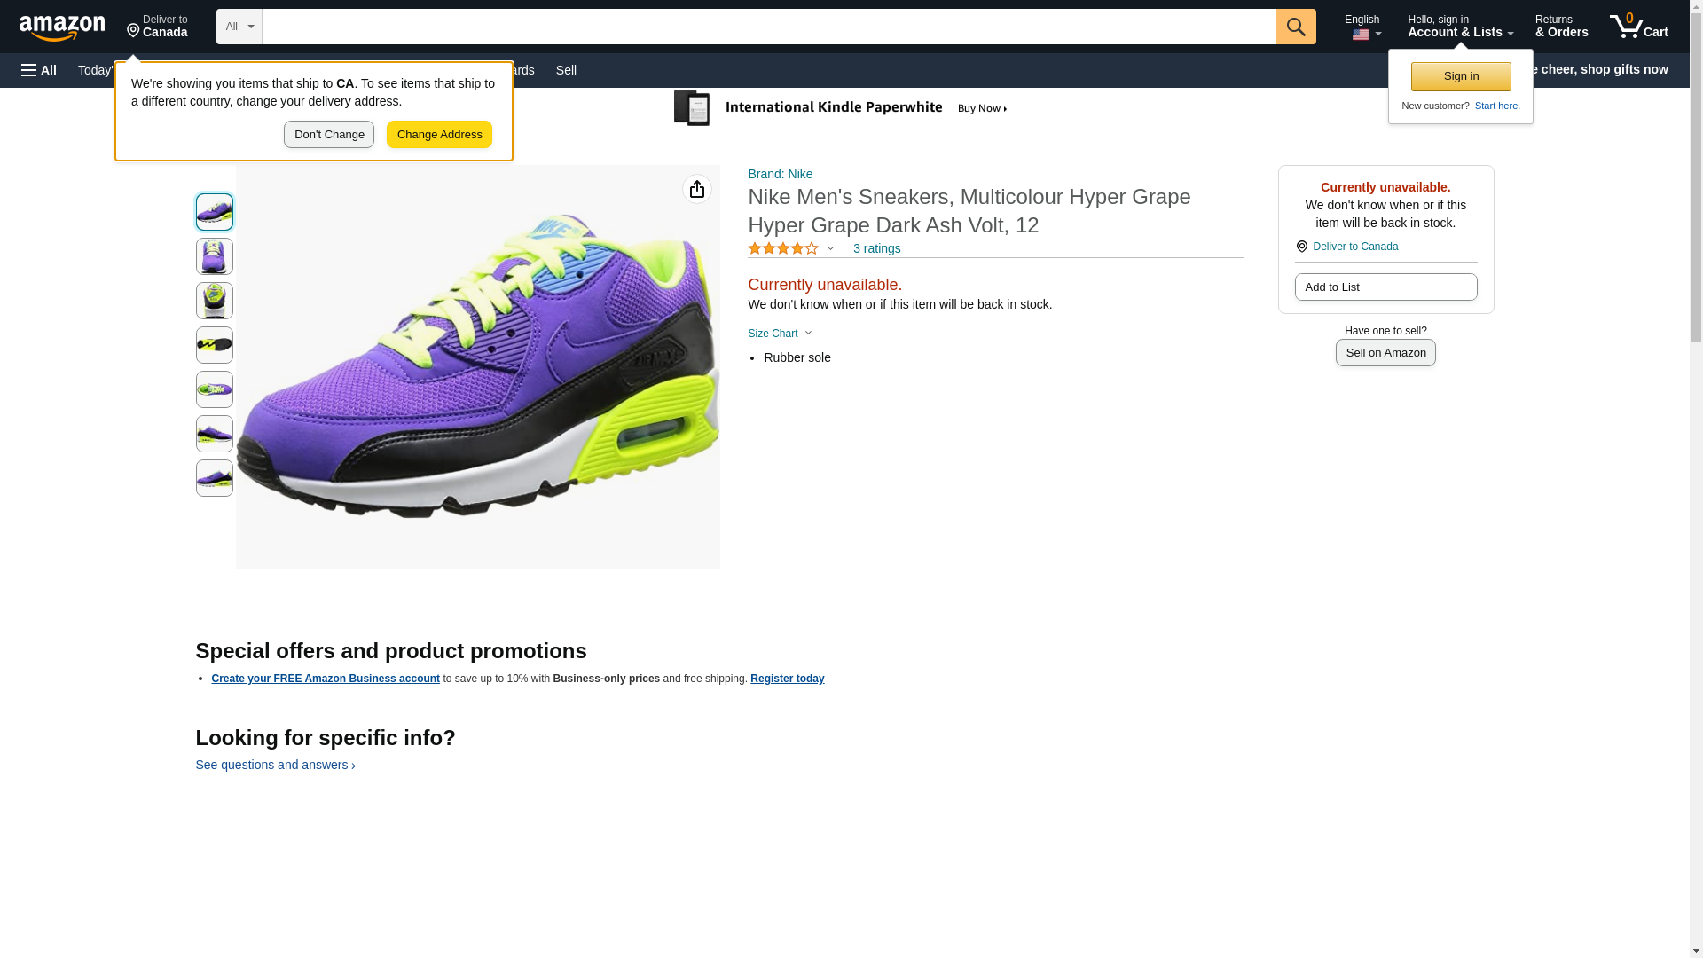Click the star rating icons
This screenshot has height=958, width=1703.
pos(783,249)
